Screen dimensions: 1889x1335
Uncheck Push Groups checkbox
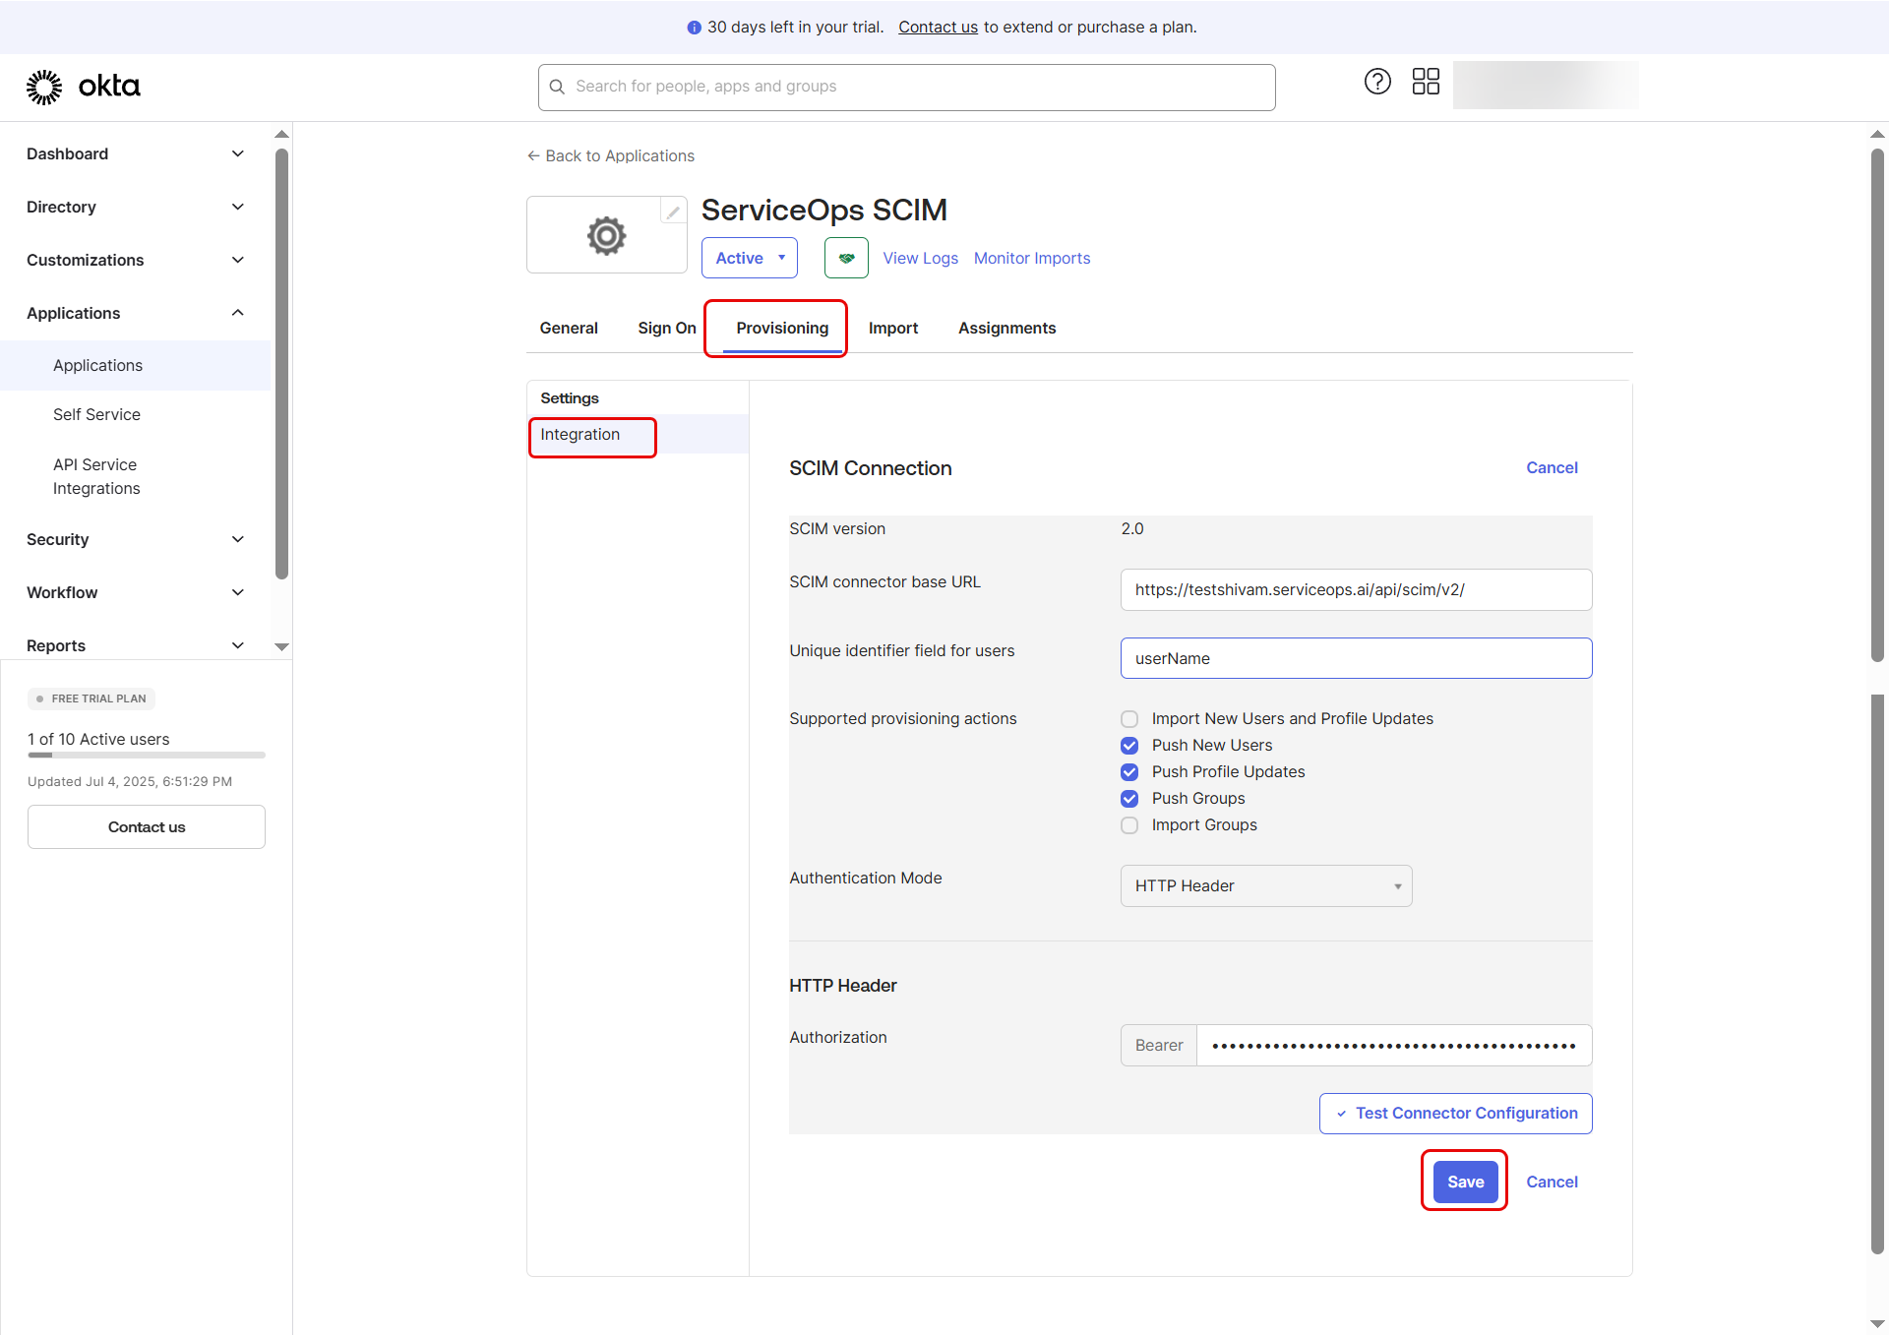[x=1129, y=799]
